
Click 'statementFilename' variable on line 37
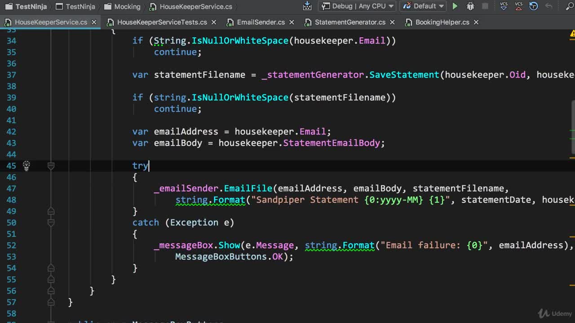[x=199, y=75]
